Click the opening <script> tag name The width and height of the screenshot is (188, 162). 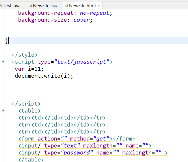click(25, 62)
